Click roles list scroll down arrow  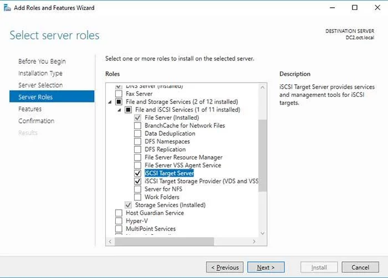pyautogui.click(x=263, y=233)
